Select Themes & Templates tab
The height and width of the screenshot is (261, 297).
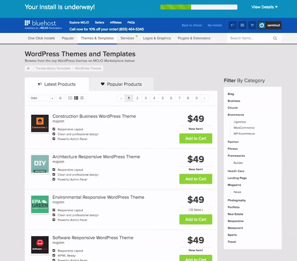pos(97,38)
